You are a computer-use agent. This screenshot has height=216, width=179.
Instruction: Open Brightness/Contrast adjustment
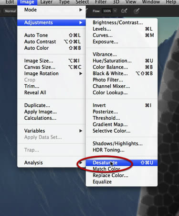pos(122,23)
